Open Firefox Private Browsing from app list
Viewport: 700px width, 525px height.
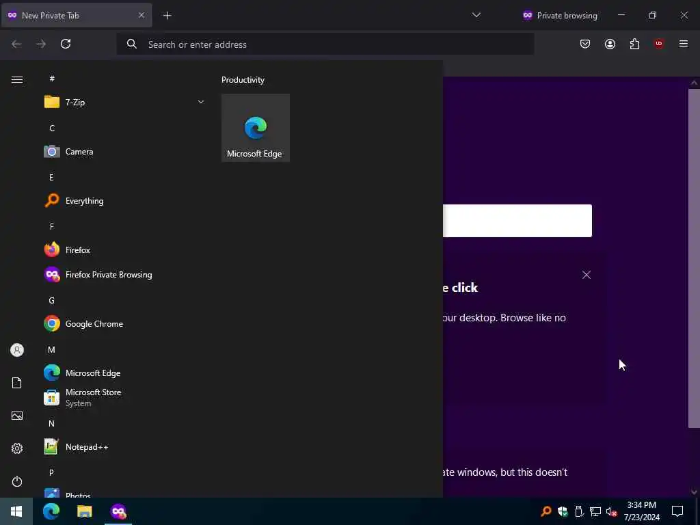tap(124, 275)
